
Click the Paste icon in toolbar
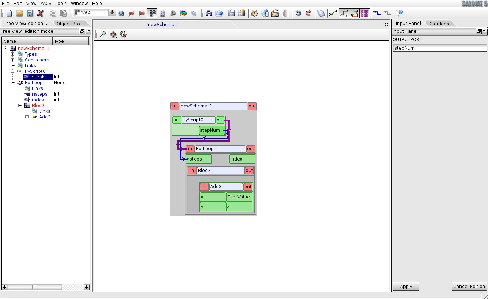coord(63,13)
